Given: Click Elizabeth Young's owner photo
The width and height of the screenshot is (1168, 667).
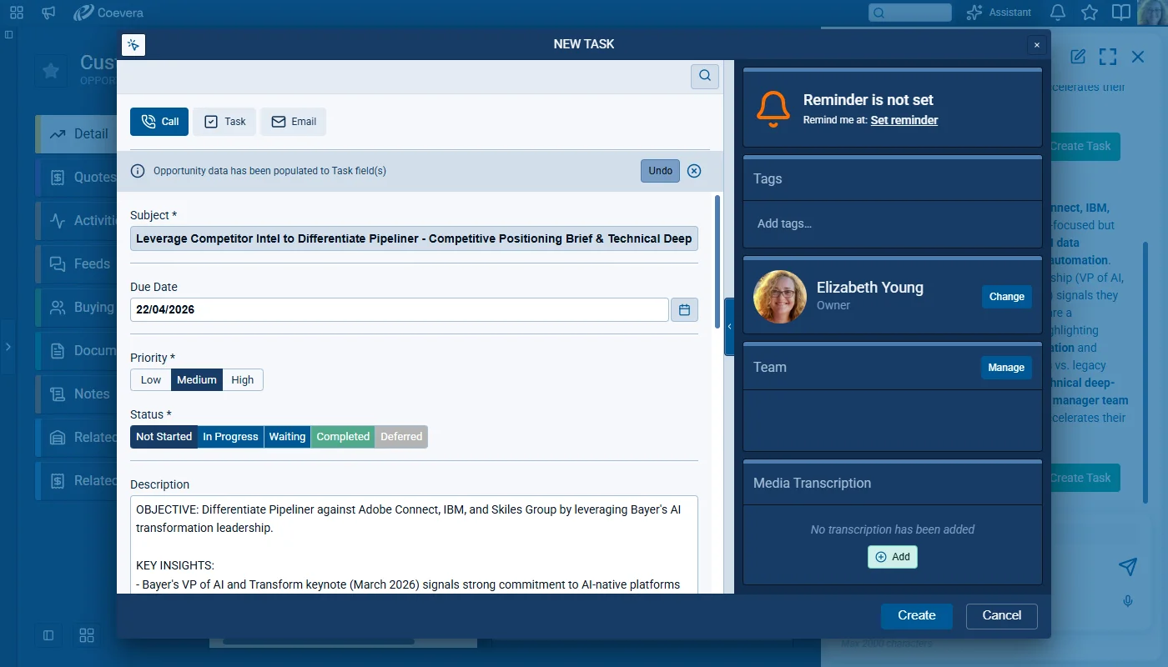Looking at the screenshot, I should 780,297.
